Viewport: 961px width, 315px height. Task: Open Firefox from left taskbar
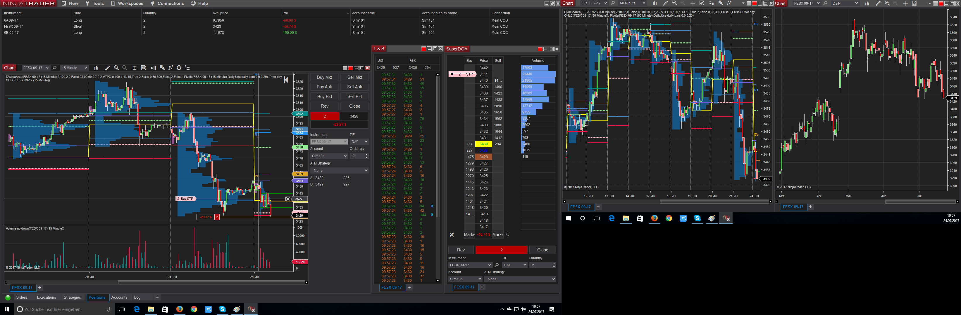(x=180, y=309)
